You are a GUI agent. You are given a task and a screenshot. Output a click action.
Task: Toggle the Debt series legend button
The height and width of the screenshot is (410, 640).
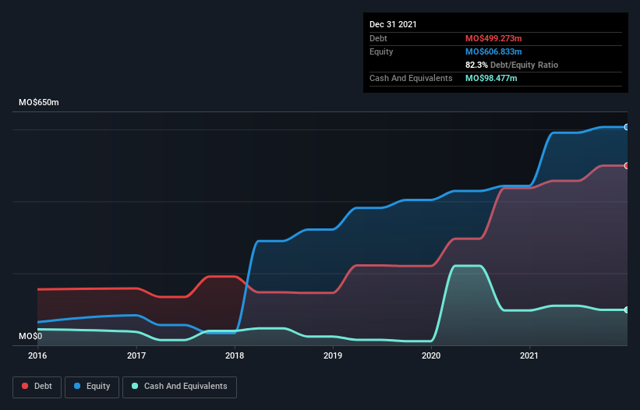click(37, 387)
